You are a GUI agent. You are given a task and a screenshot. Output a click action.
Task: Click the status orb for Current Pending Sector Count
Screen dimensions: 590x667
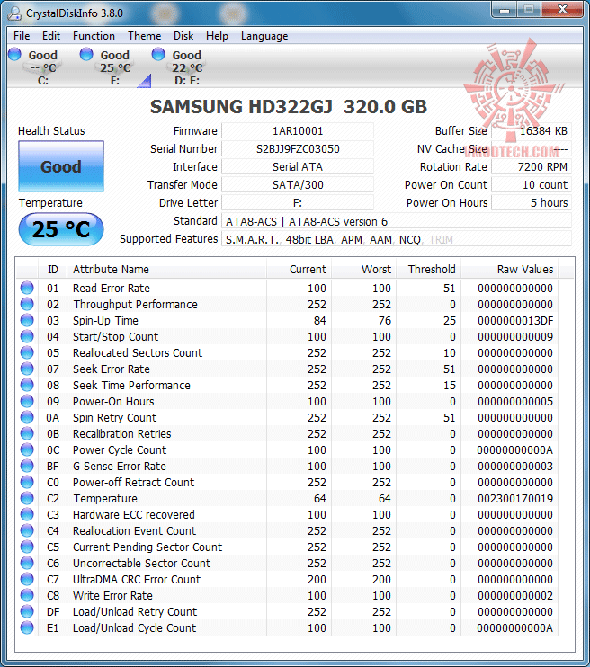[x=27, y=547]
